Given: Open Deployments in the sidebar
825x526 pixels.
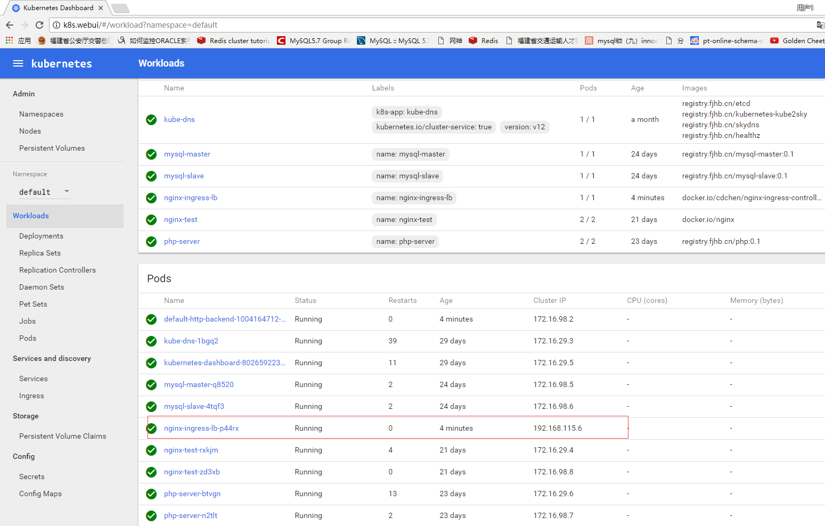Looking at the screenshot, I should point(41,236).
